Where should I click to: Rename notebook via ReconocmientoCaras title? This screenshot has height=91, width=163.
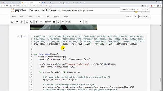pos(42,10)
